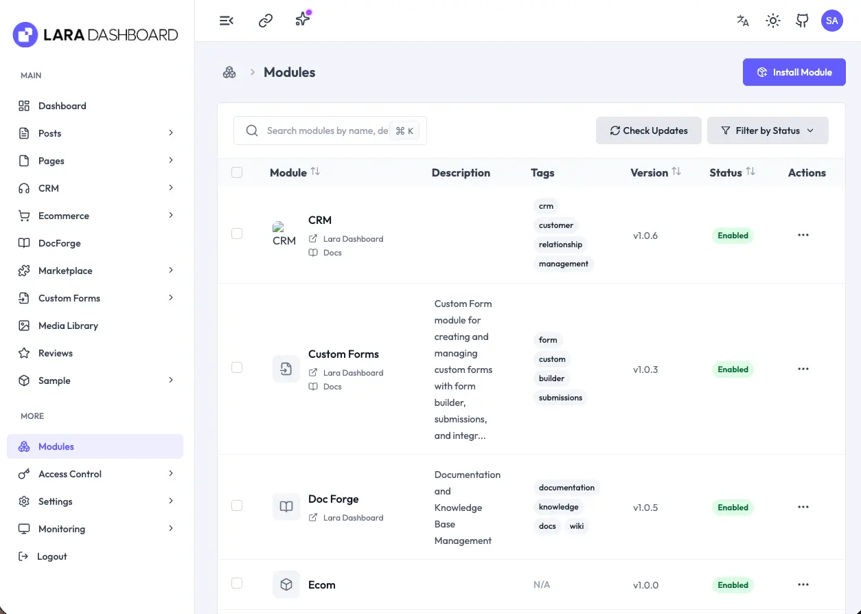Sort by Status column arrows

pos(750,172)
